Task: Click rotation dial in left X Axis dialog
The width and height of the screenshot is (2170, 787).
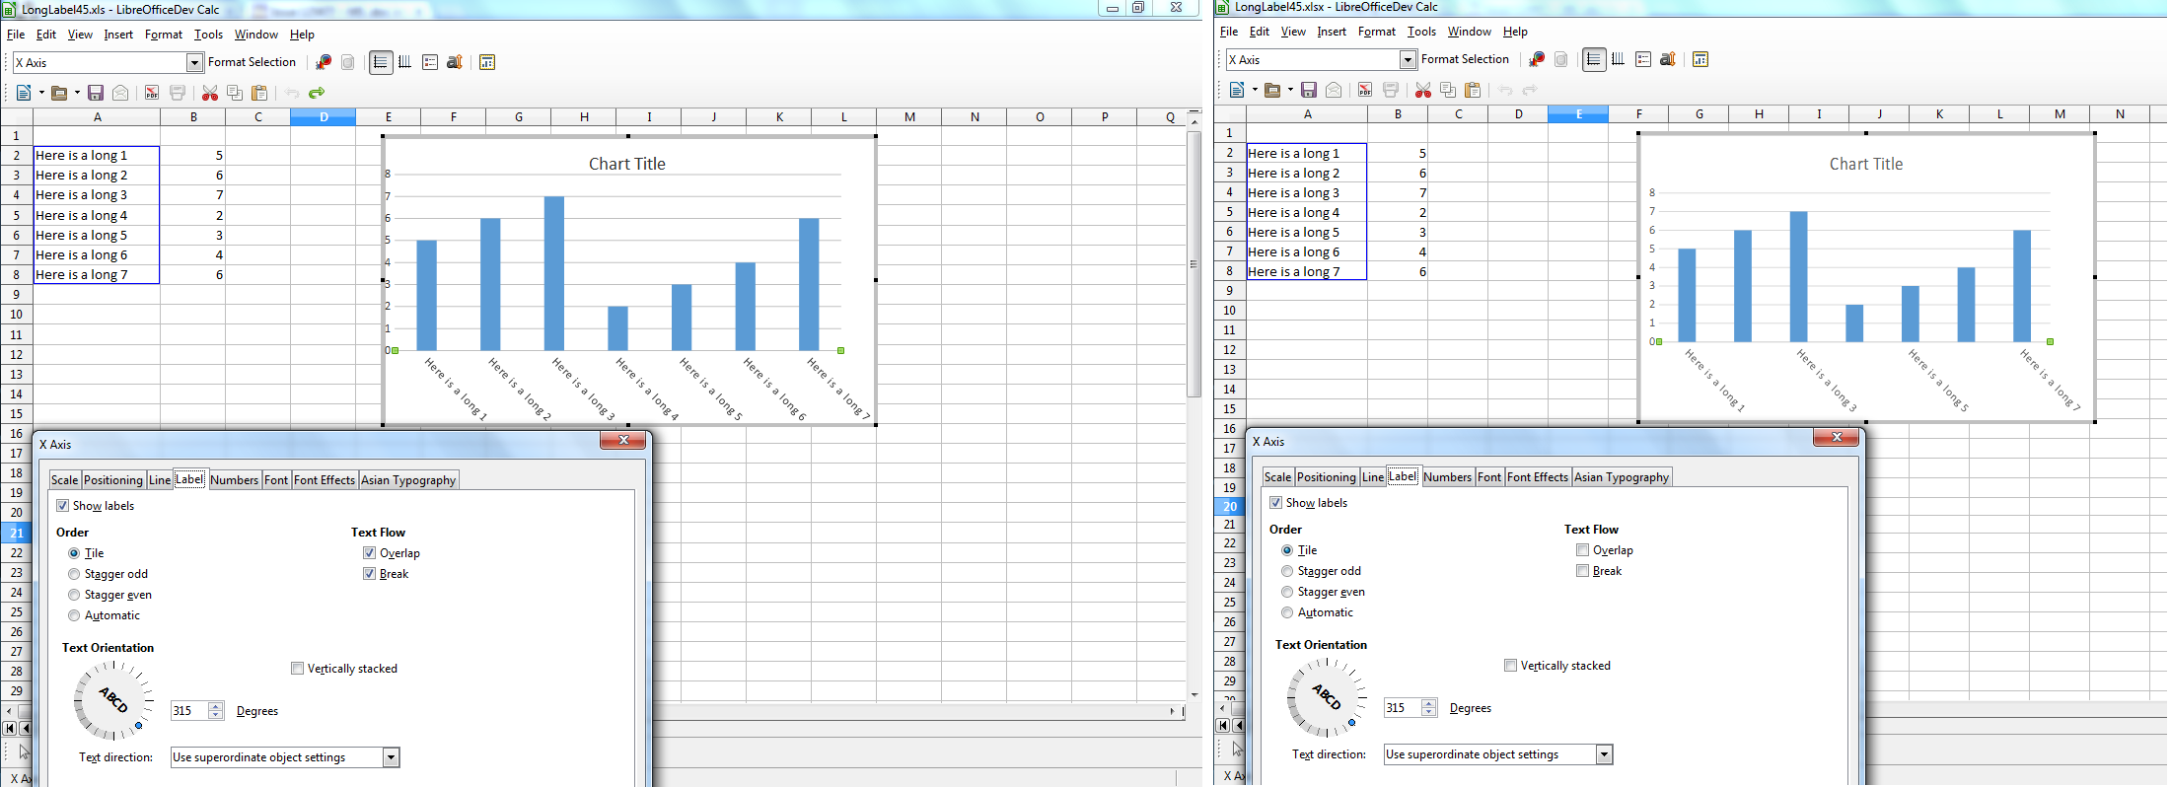Action: point(113,700)
